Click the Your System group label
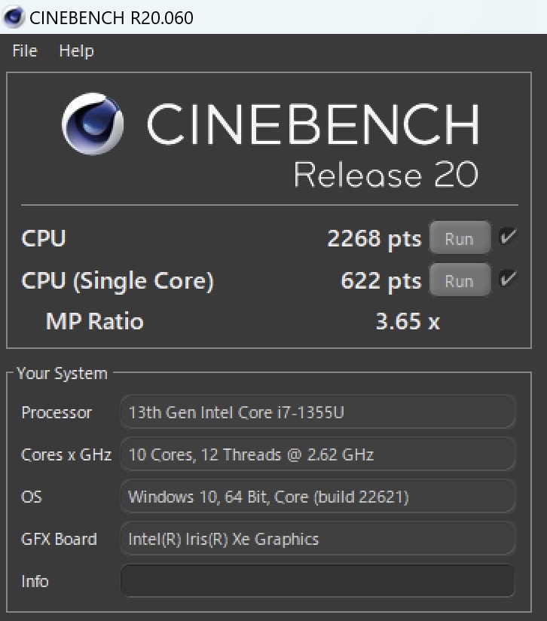This screenshot has height=621, width=547. pos(62,374)
